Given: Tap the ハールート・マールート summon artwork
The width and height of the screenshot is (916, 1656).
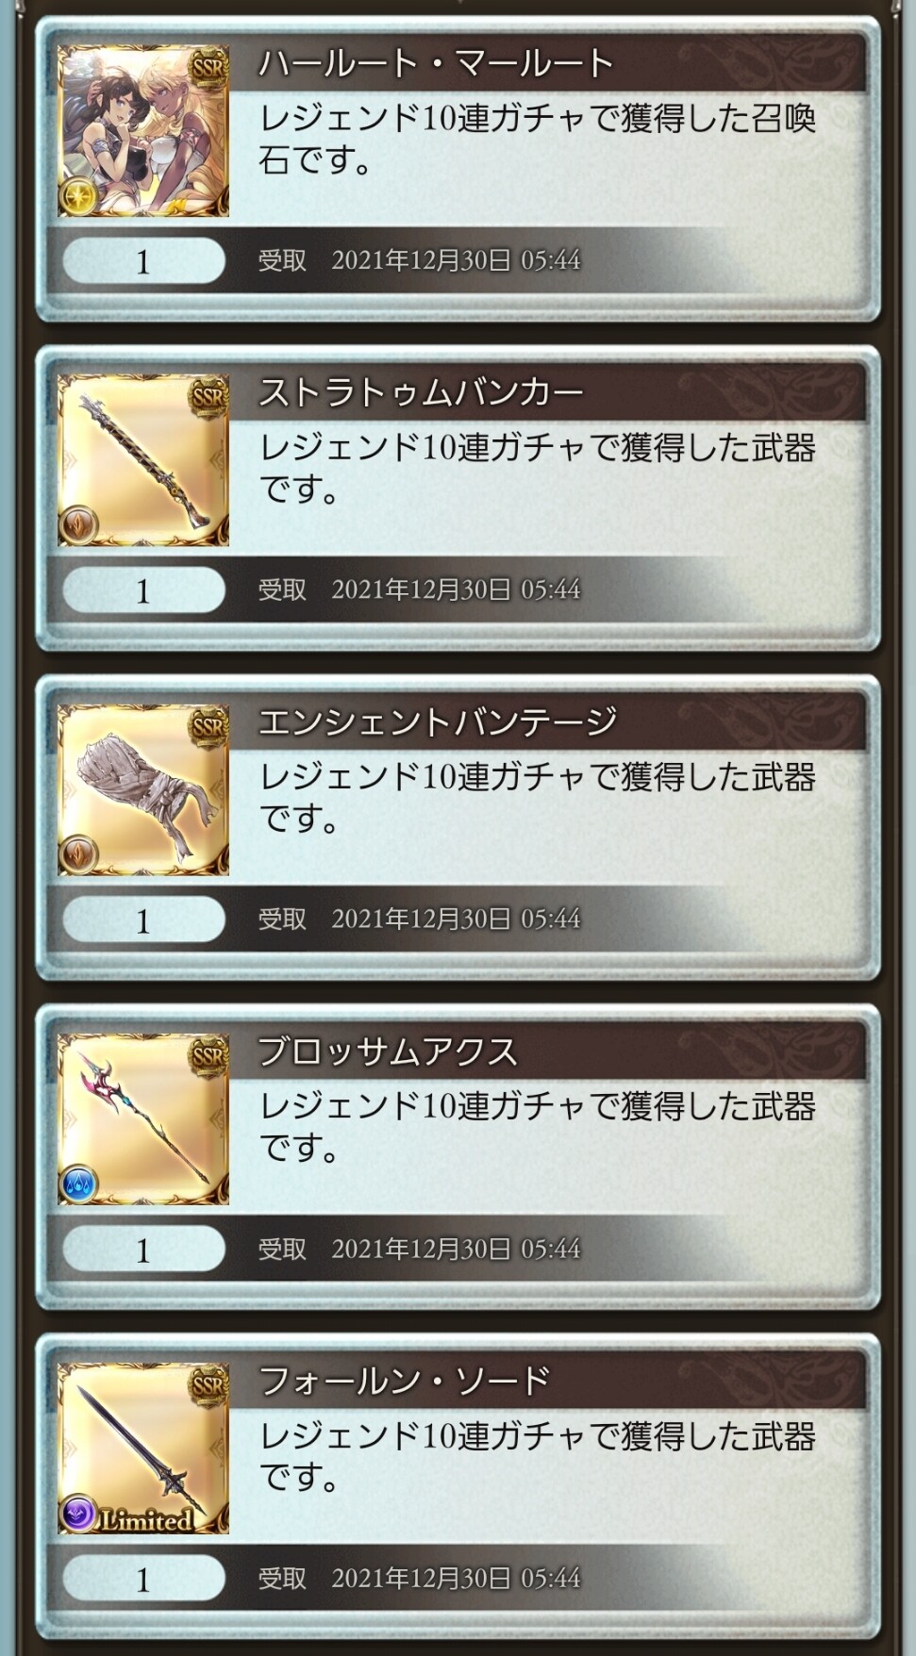Looking at the screenshot, I should point(143,131).
